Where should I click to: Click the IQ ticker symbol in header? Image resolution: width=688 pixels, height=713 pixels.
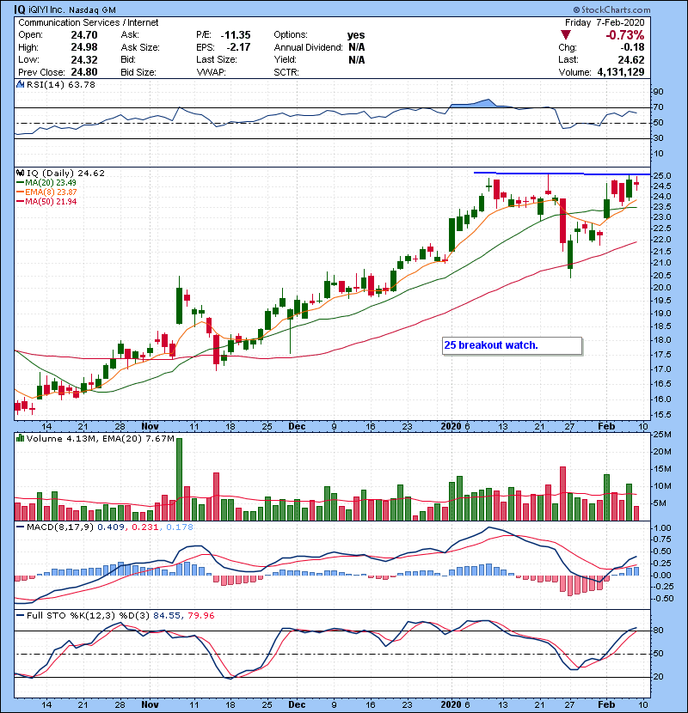[19, 9]
